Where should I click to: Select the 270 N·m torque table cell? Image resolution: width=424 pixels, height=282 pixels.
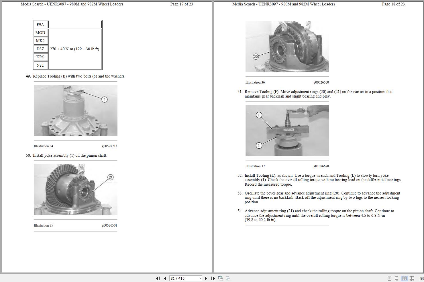(x=74, y=49)
